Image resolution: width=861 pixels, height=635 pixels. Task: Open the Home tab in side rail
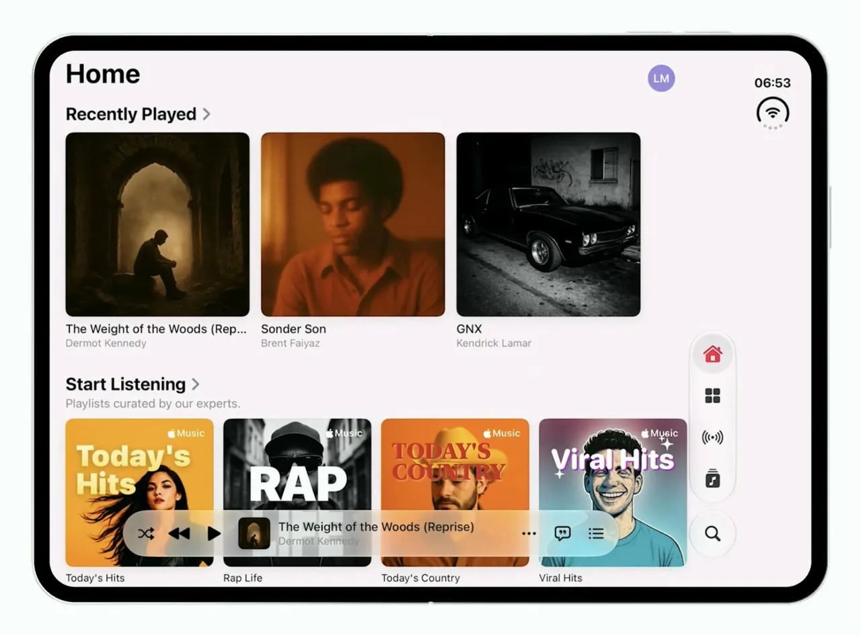click(712, 354)
